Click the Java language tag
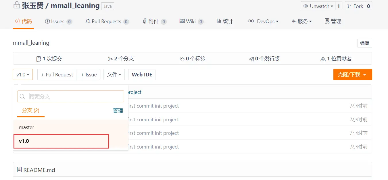The image size is (388, 180). tap(107, 6)
